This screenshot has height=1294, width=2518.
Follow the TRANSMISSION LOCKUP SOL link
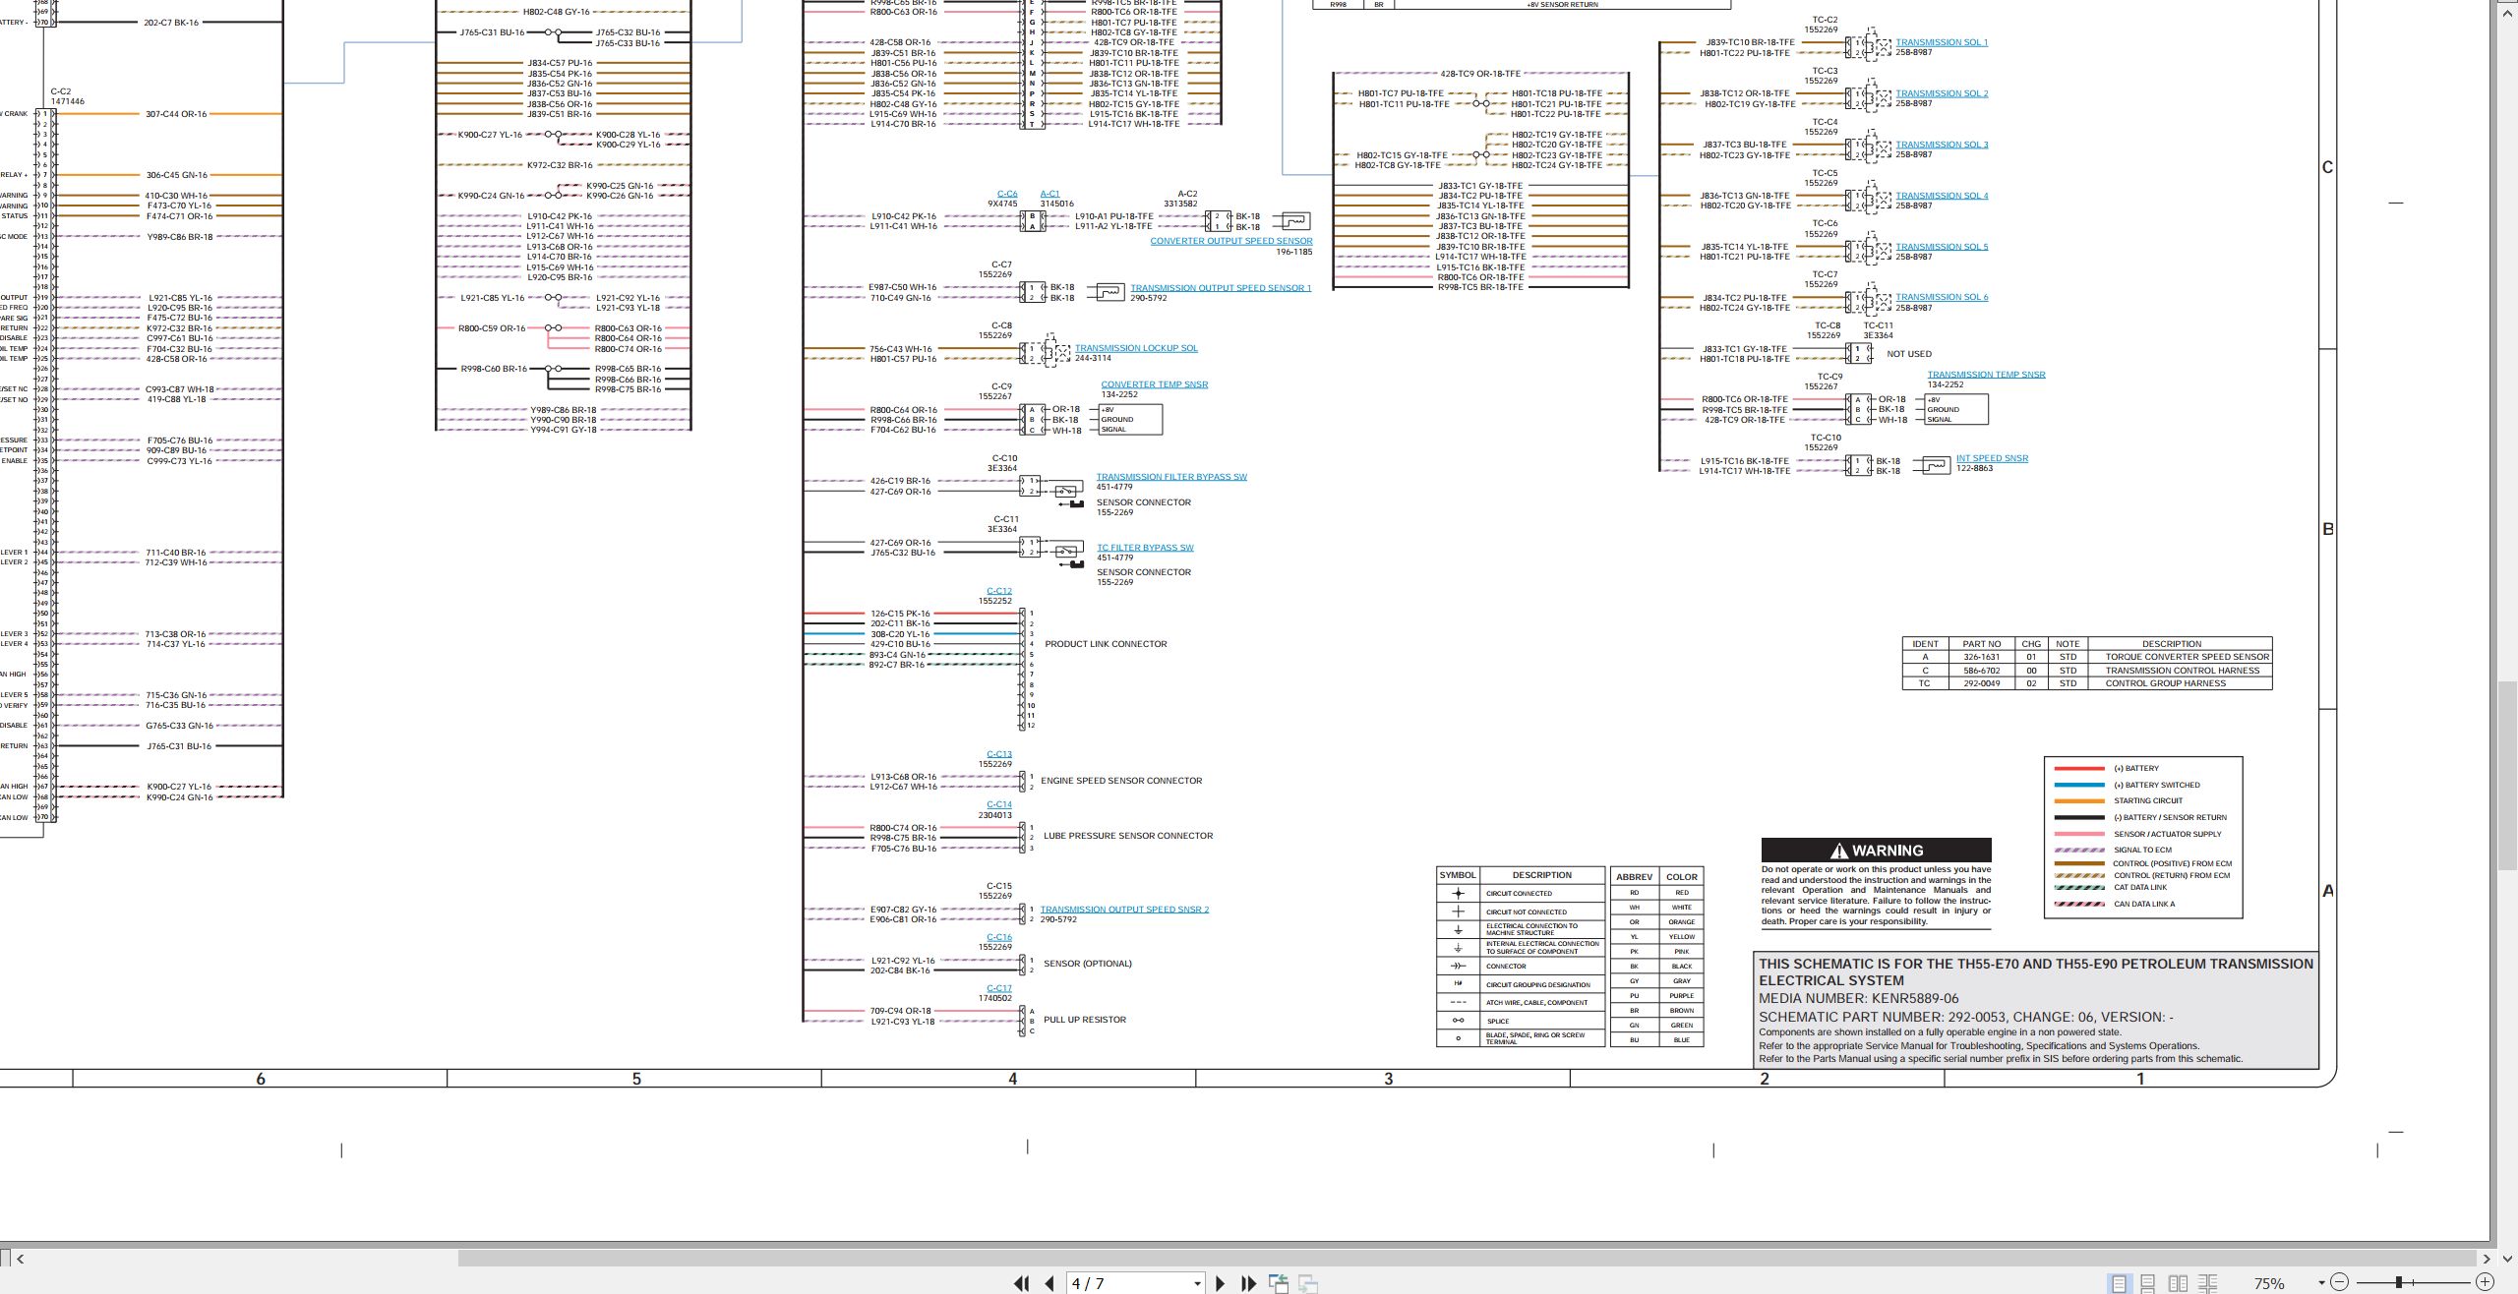click(1136, 348)
